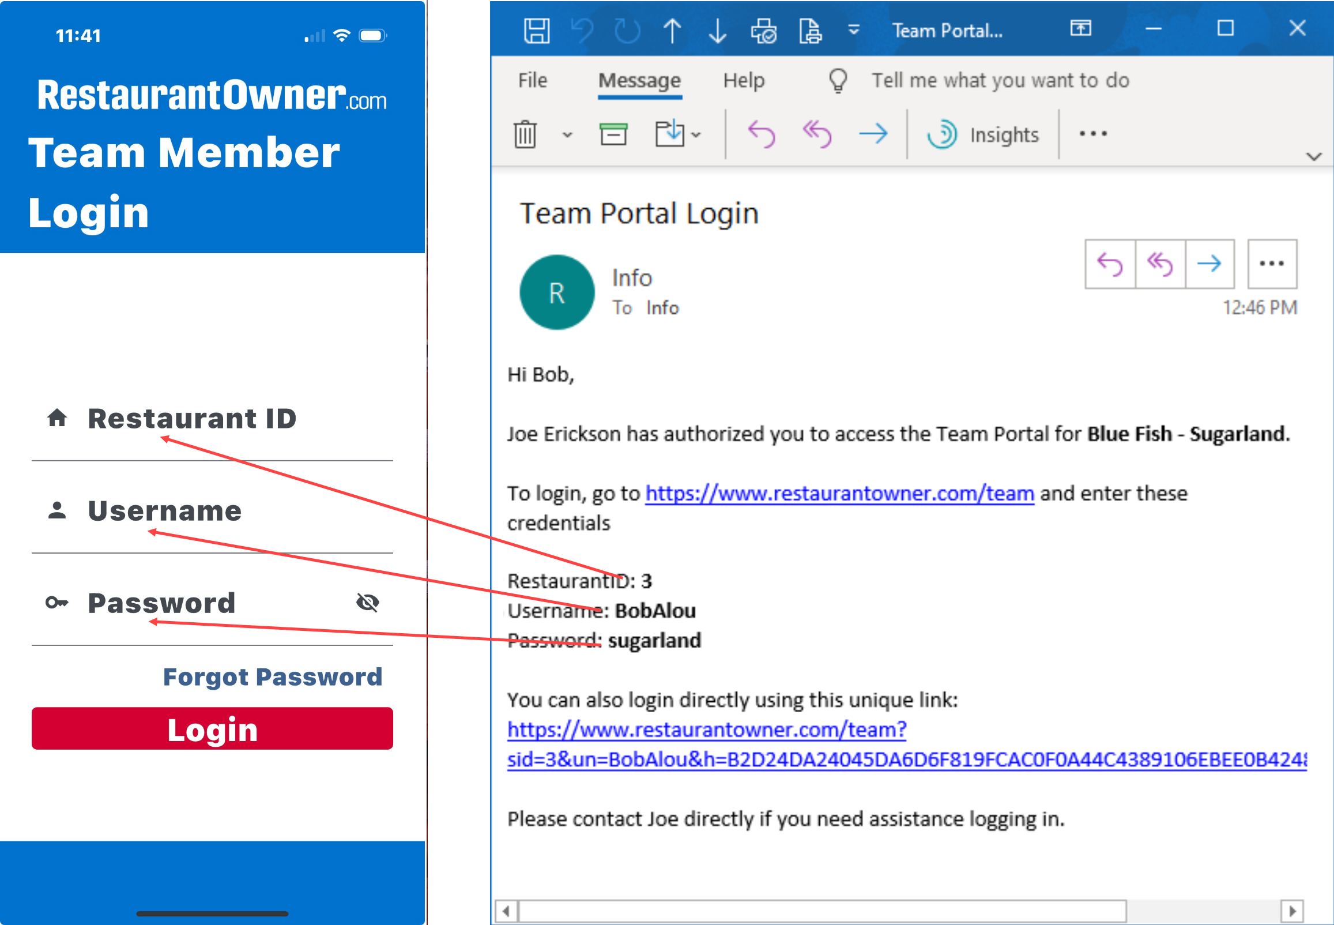Click the house icon beside Restaurant ID

[x=56, y=418]
